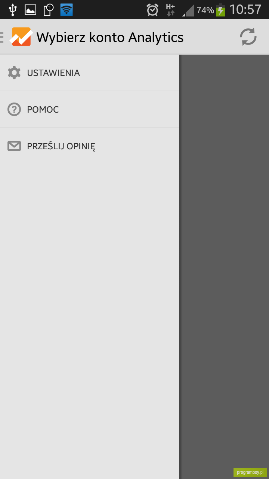Tap the H+ mobile data indicator
Viewport: 269px width, 479px height.
(170, 10)
